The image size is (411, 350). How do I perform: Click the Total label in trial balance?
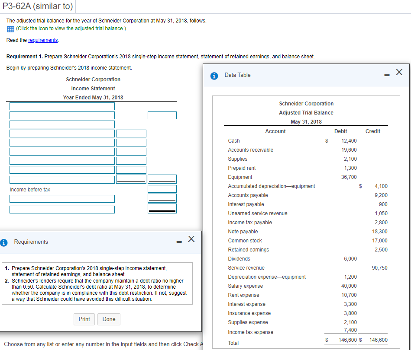233,343
